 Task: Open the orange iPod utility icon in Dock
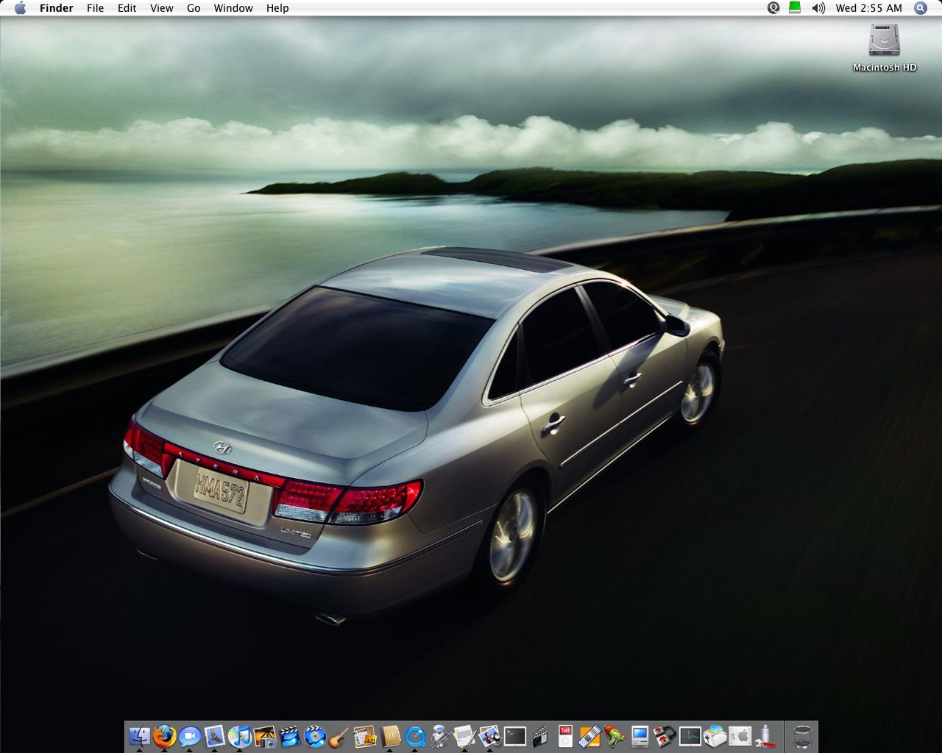590,735
